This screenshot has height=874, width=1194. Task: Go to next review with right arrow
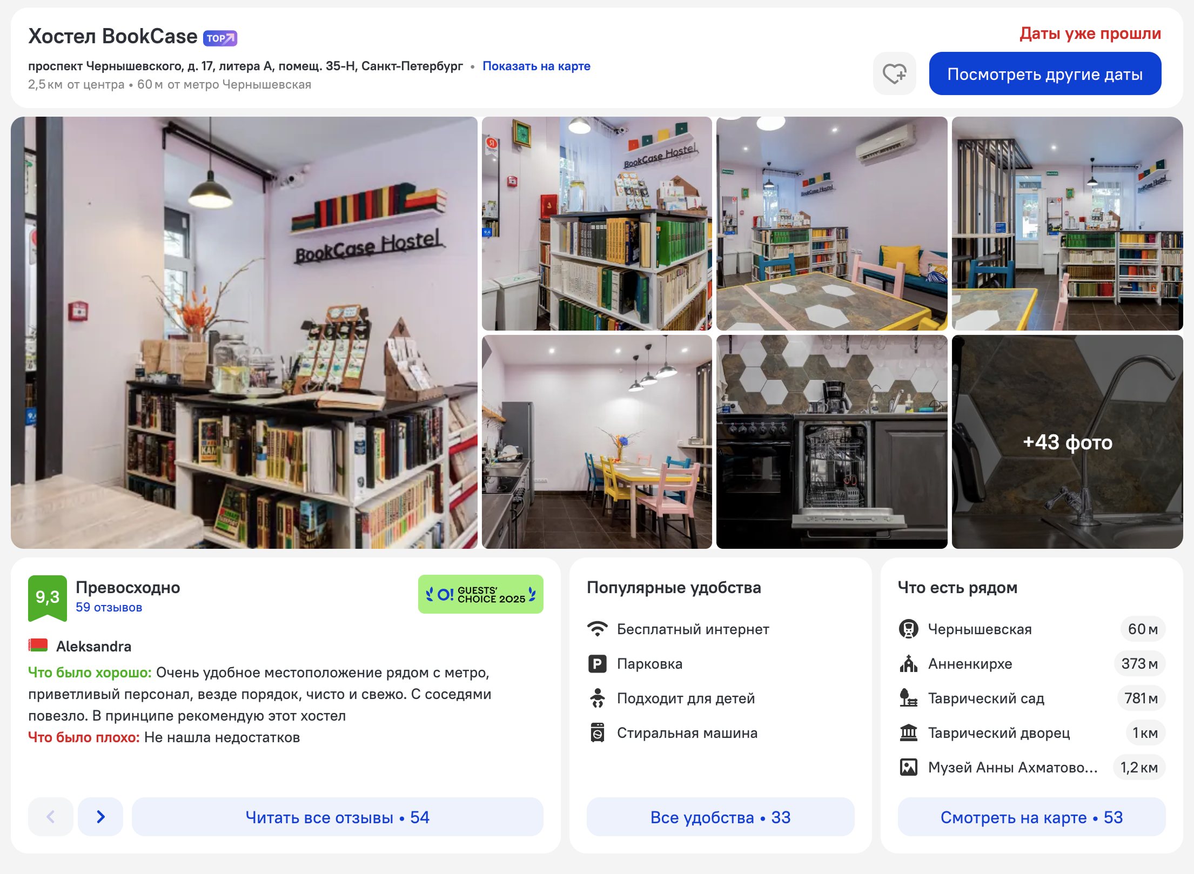[100, 817]
